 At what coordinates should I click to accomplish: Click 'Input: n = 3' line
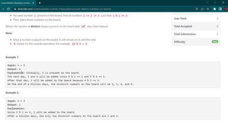[x=16, y=101]
